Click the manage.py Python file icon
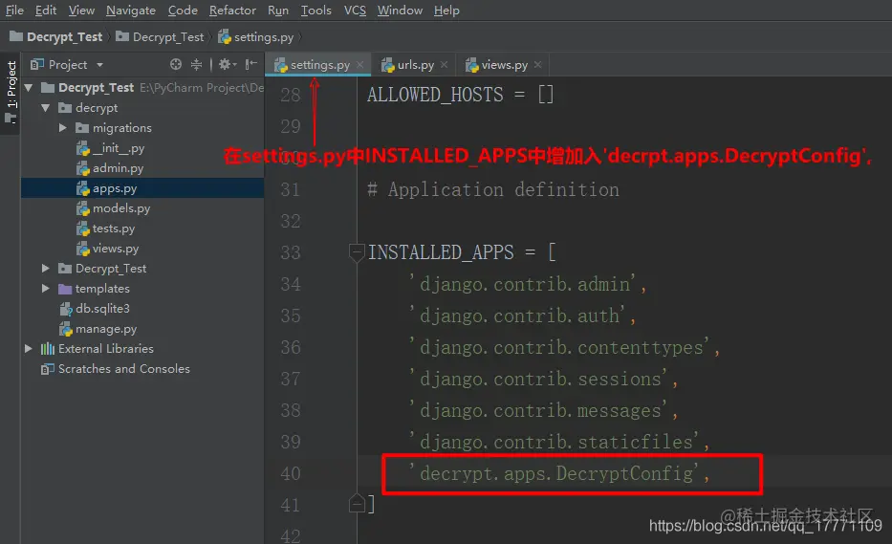The image size is (892, 544). [66, 329]
